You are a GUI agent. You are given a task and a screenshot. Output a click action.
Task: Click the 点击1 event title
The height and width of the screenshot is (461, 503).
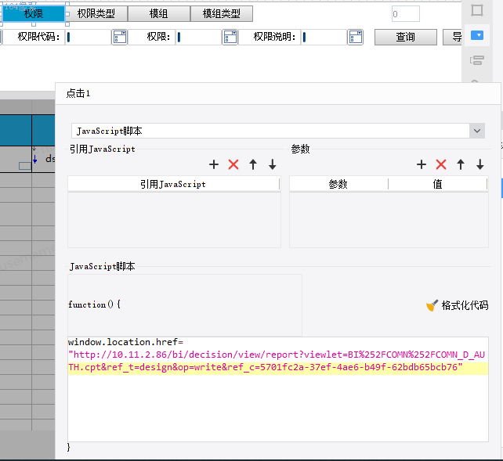click(x=78, y=94)
